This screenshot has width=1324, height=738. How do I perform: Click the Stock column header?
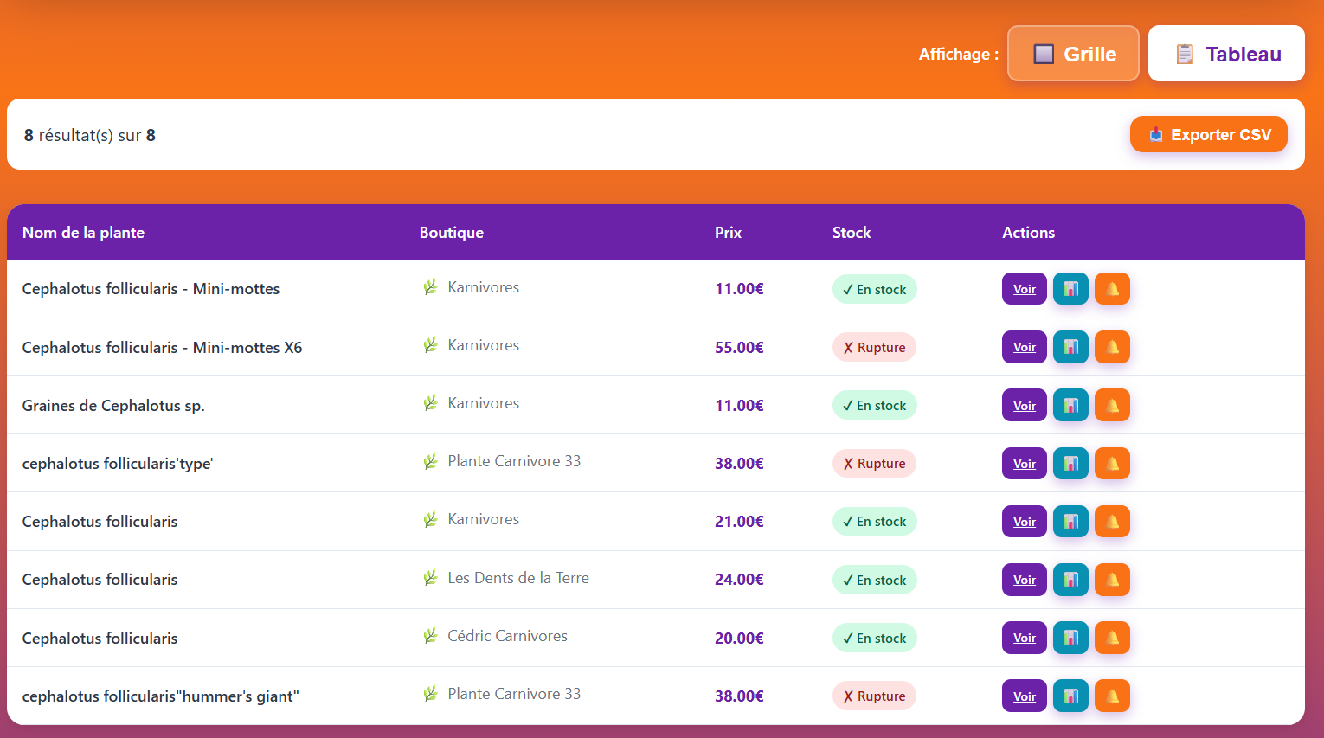coord(852,233)
